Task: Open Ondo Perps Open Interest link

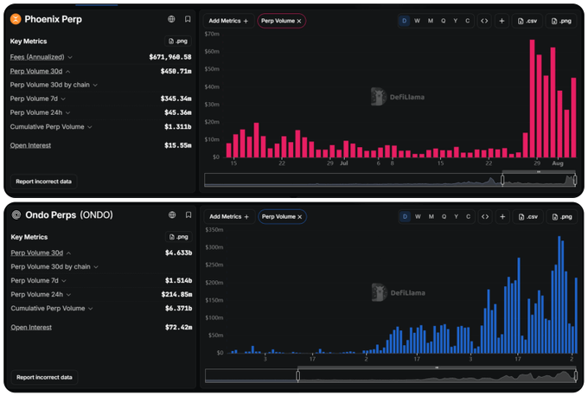Action: coord(31,328)
